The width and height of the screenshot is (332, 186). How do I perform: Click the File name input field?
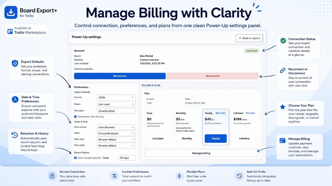click(116, 111)
